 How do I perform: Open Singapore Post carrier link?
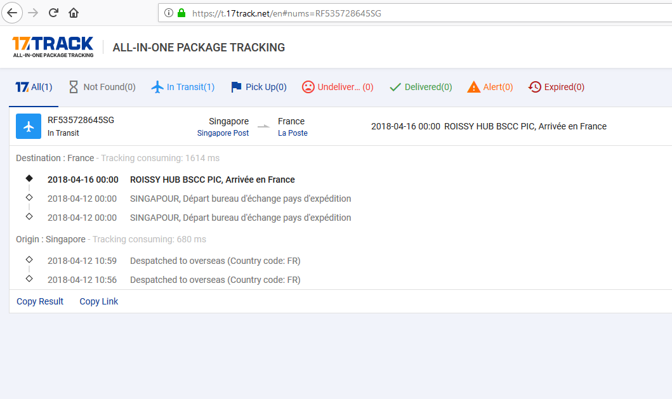[x=223, y=133]
